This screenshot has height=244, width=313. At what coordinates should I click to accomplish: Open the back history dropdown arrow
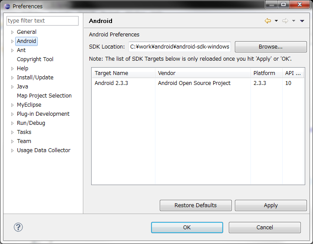click(276, 21)
